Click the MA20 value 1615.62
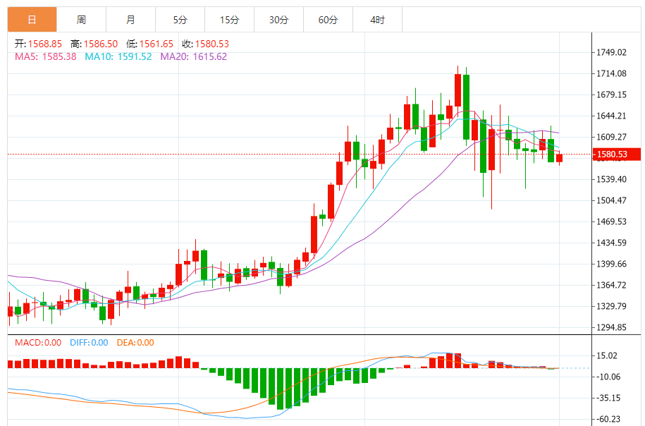The width and height of the screenshot is (645, 426). (x=210, y=57)
